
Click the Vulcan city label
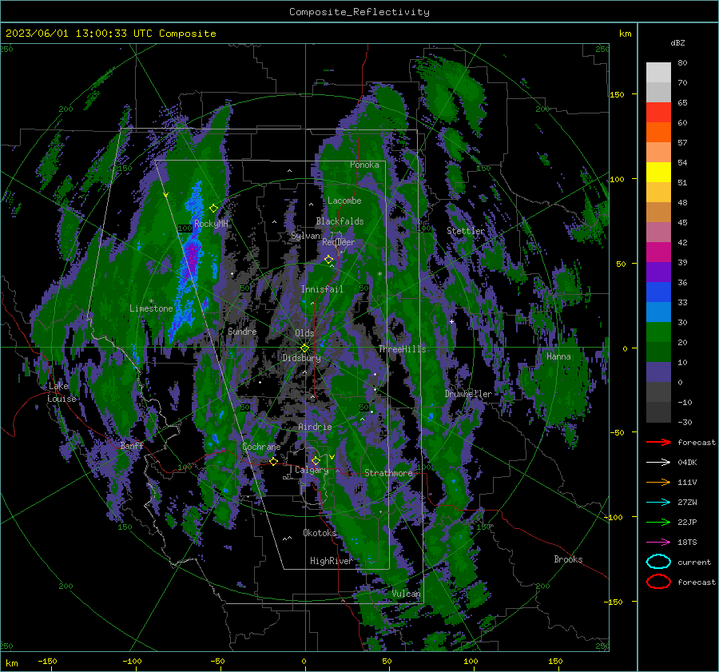click(x=406, y=594)
